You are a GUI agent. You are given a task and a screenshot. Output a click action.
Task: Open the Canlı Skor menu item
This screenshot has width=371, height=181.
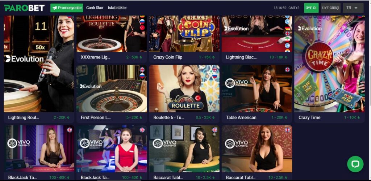(x=95, y=8)
